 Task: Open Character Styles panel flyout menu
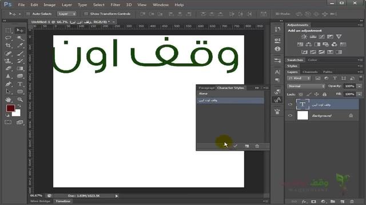pyautogui.click(x=266, y=88)
